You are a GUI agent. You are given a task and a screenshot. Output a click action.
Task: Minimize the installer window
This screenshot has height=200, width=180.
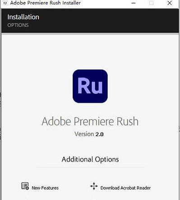134,3
